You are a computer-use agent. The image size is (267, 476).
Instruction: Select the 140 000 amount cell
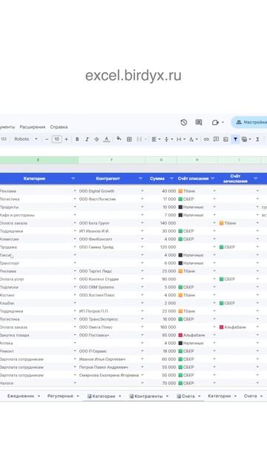162,223
